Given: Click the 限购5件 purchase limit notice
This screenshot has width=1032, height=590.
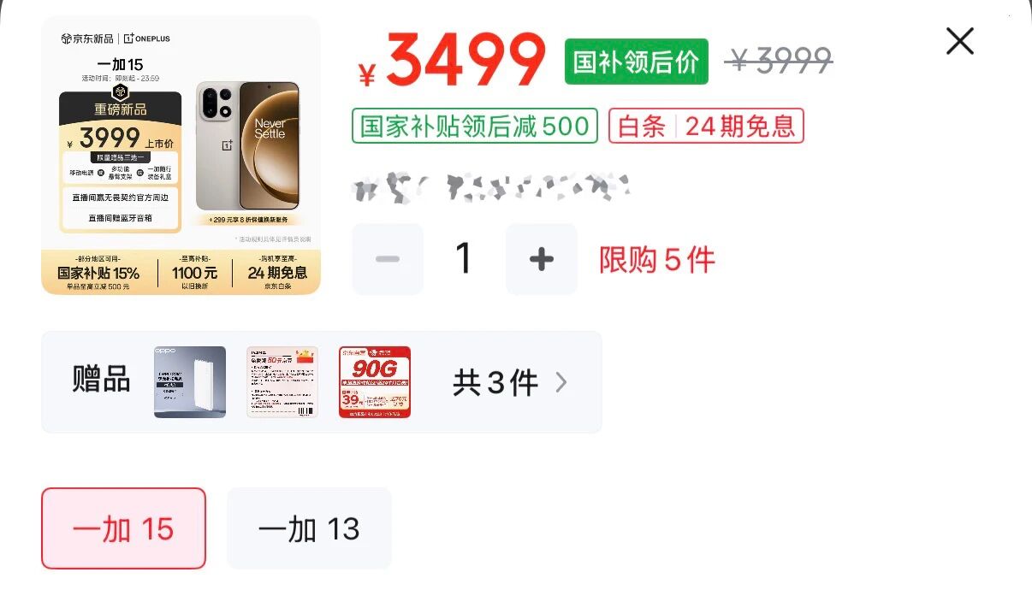Looking at the screenshot, I should tap(657, 260).
